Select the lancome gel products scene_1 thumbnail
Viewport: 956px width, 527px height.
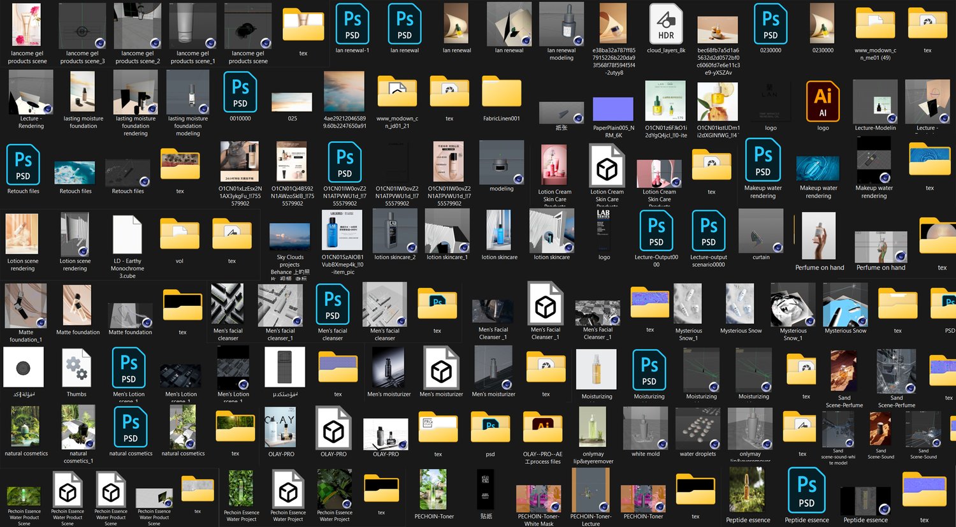point(192,25)
